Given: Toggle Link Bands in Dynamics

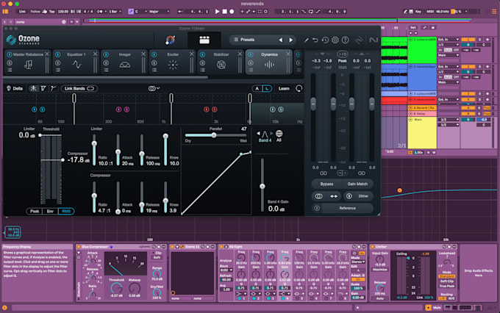Looking at the screenshot, I should pyautogui.click(x=79, y=88).
